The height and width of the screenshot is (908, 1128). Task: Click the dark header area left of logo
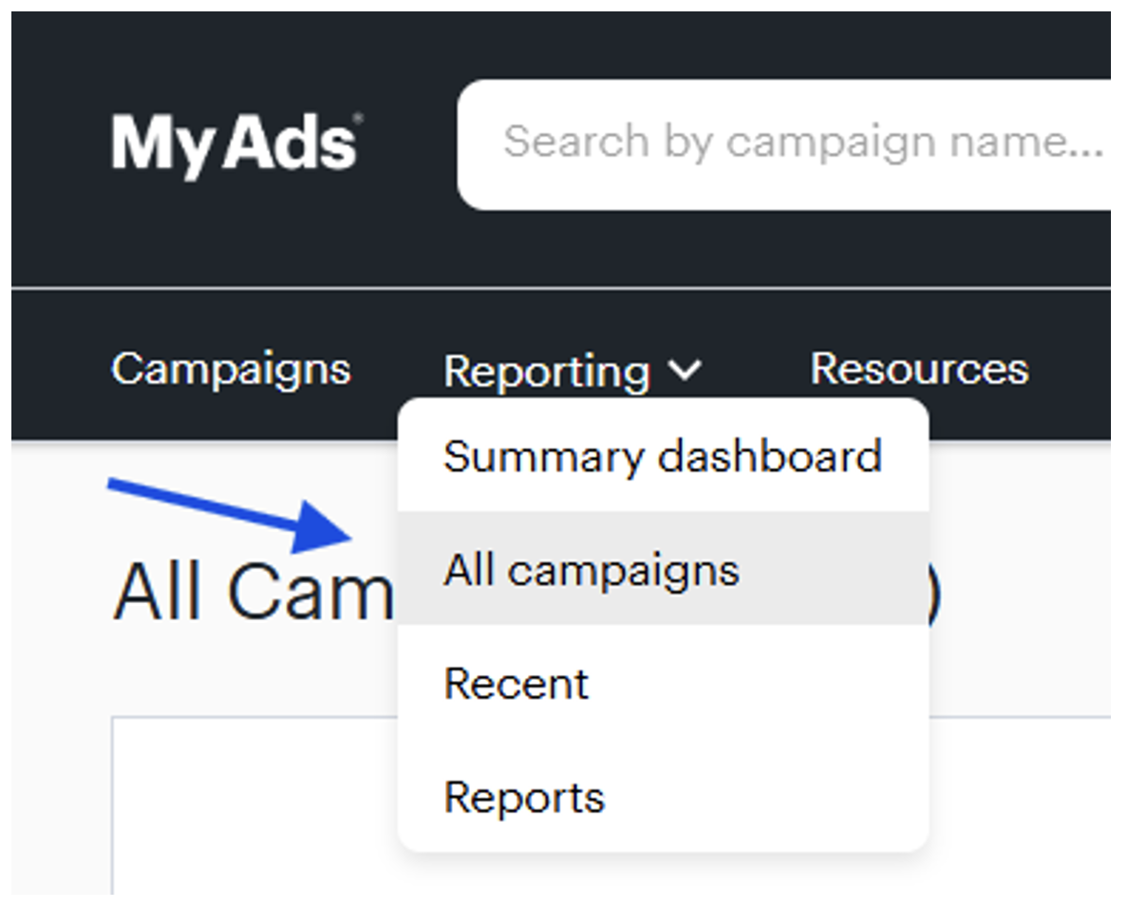[x=57, y=144]
